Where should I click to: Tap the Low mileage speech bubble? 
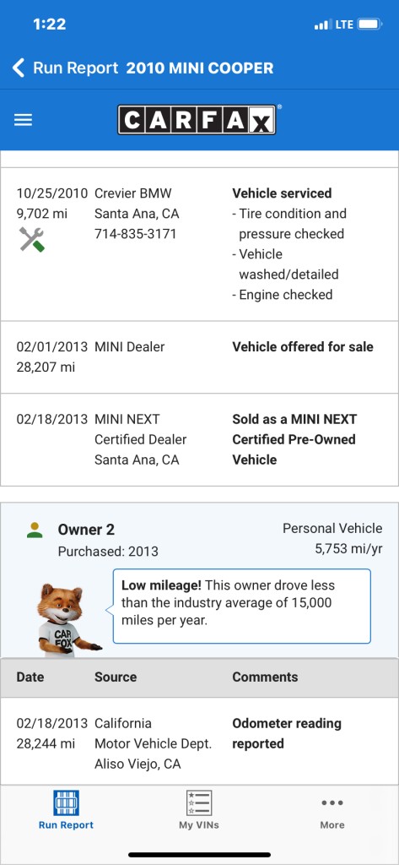click(242, 606)
